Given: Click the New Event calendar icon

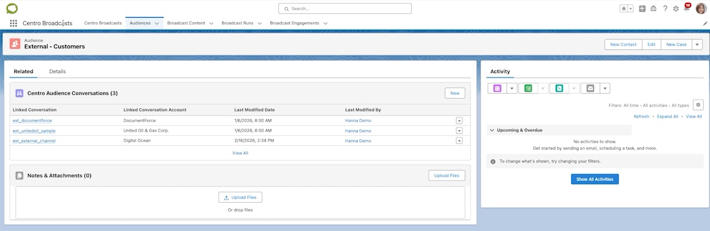Looking at the screenshot, I should pos(497,88).
